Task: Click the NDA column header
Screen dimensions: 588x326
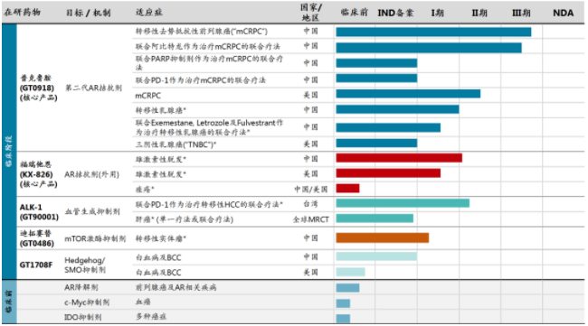Action: (563, 14)
